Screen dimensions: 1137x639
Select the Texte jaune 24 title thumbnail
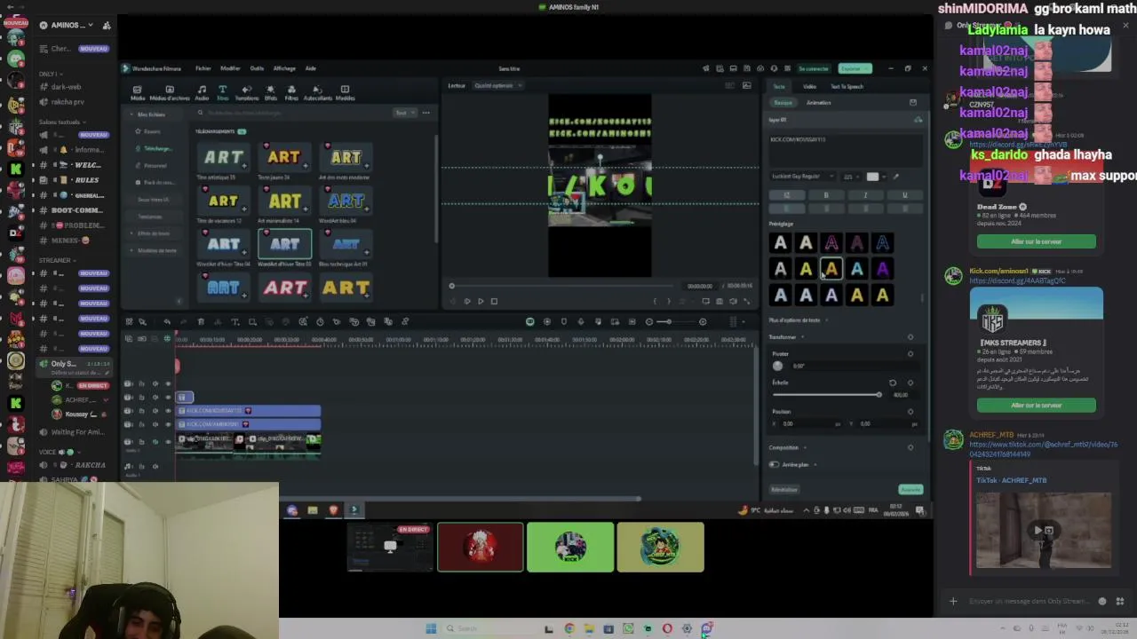pos(284,157)
